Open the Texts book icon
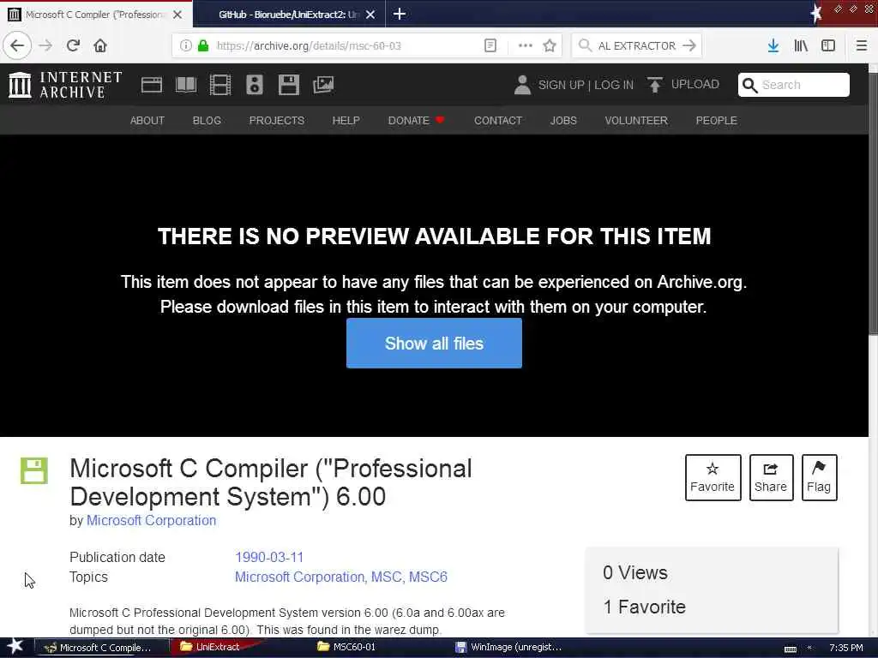The height and width of the screenshot is (658, 878). pos(186,85)
